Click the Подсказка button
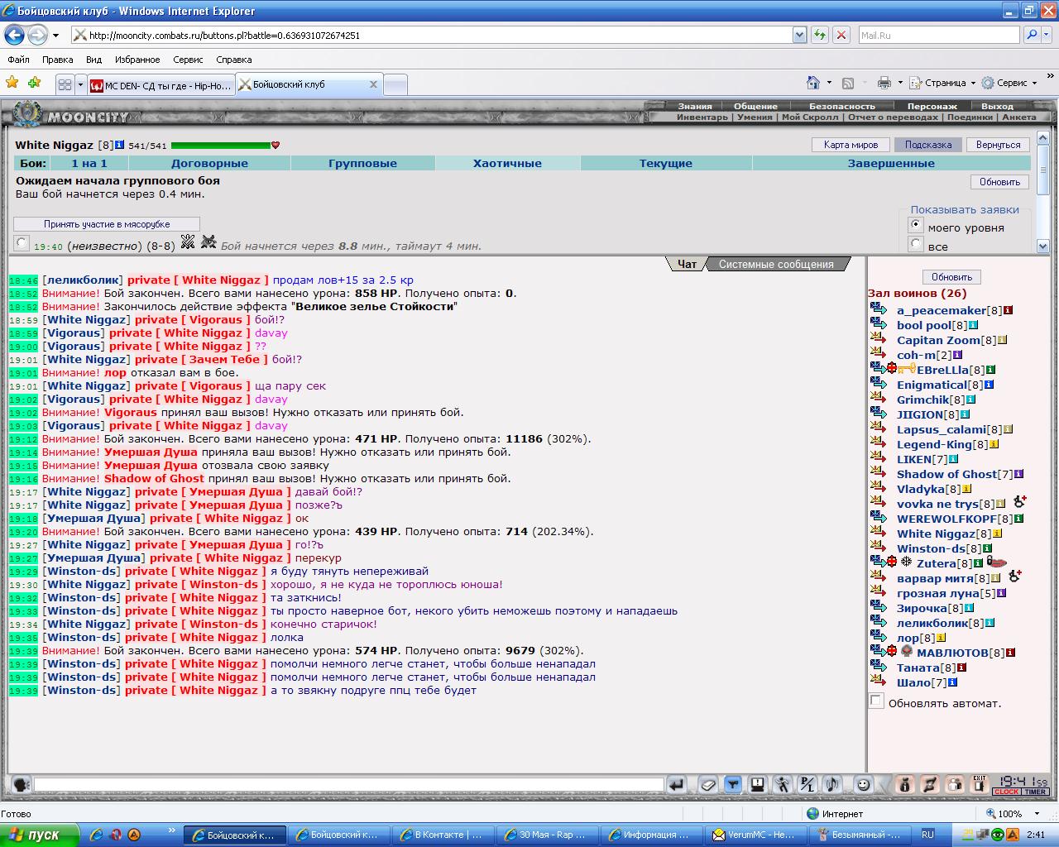The width and height of the screenshot is (1059, 847). click(x=927, y=145)
